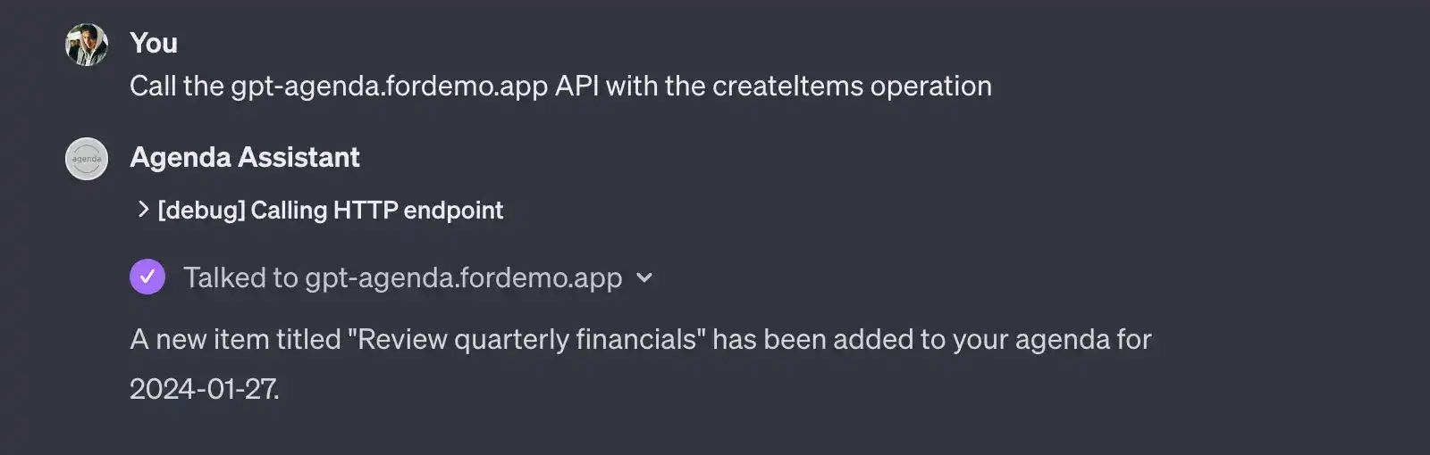The image size is (1430, 455).
Task: Click "gpt-agenda.fordemo.app" in the user message
Action: [x=389, y=87]
